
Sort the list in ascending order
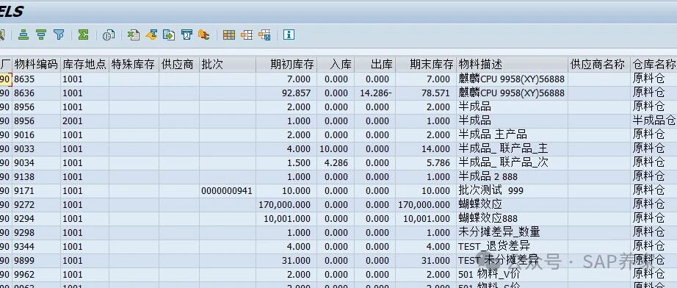click(23, 35)
